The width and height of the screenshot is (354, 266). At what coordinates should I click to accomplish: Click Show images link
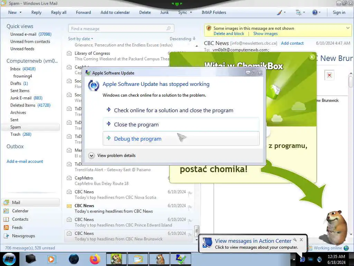(x=265, y=34)
